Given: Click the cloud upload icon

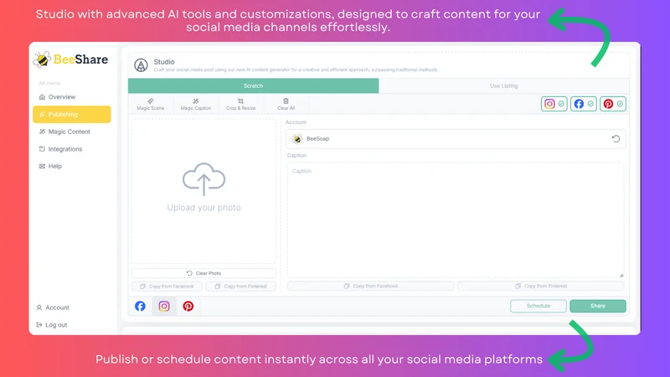Looking at the screenshot, I should (x=204, y=179).
